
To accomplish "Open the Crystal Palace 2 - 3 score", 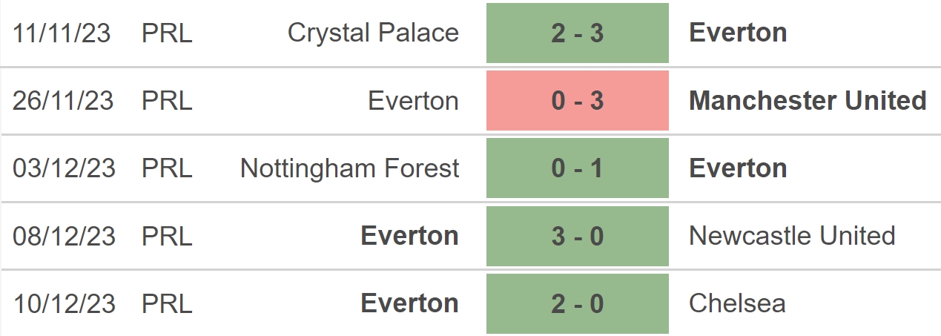I will coord(577,33).
